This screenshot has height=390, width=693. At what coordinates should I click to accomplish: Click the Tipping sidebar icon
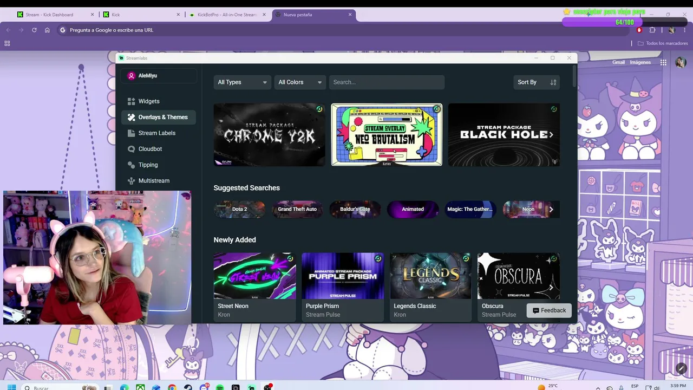click(x=131, y=165)
